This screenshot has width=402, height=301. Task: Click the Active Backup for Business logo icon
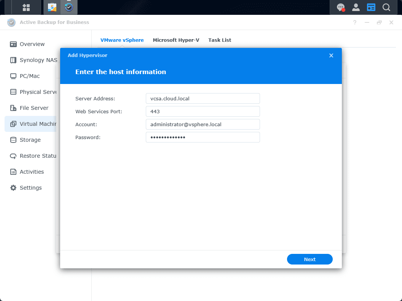(11, 22)
